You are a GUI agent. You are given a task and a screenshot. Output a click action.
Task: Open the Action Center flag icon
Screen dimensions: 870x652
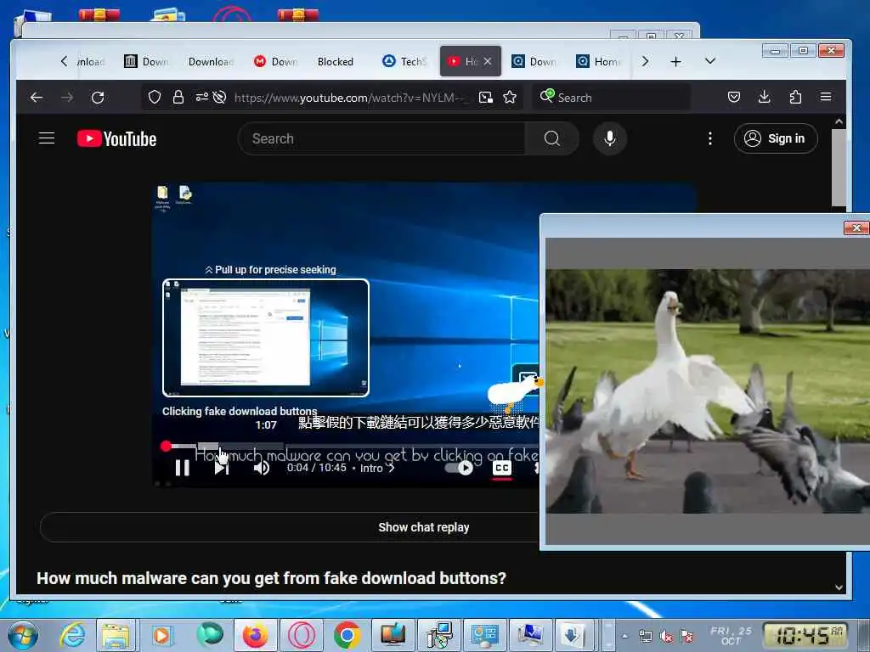(x=686, y=637)
